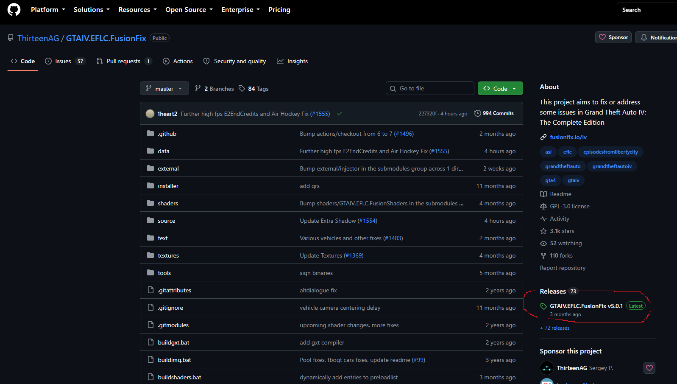Open the Insights tab
This screenshot has height=384, width=677.
[292, 61]
